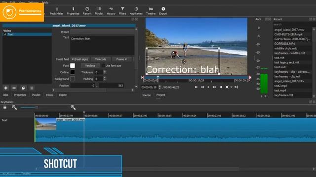The image size is (316, 177).
Task: Open GOPR0388.MP4 in Recent list
Action: [284, 44]
